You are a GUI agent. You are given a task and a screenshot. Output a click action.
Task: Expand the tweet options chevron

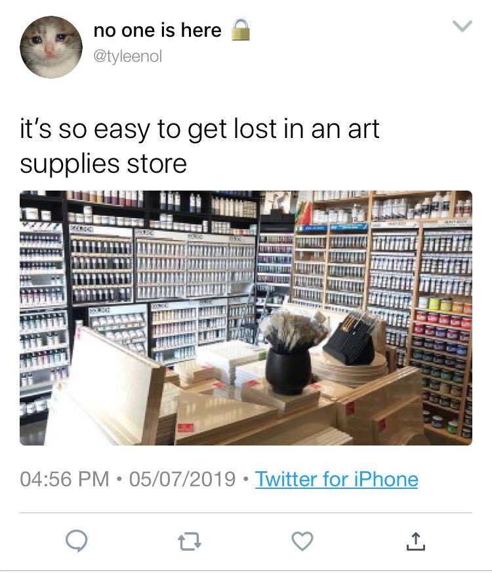(x=462, y=26)
